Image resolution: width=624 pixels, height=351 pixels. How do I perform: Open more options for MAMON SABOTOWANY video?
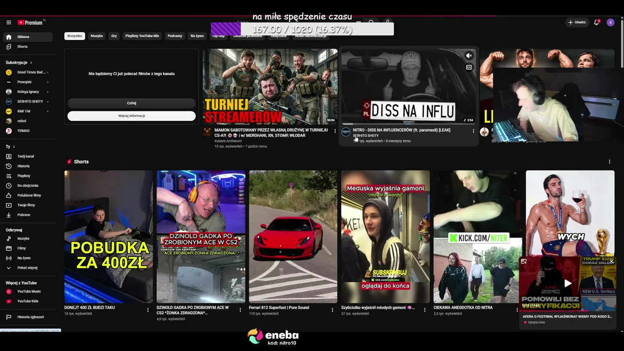pos(335,131)
